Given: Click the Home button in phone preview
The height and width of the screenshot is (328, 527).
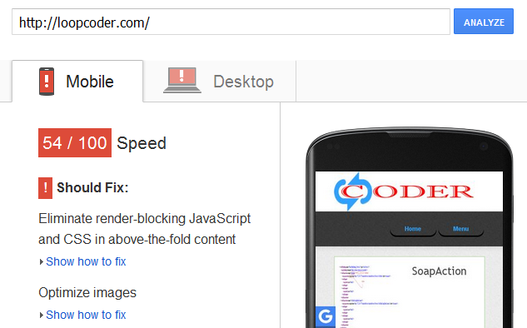Looking at the screenshot, I should click(413, 229).
